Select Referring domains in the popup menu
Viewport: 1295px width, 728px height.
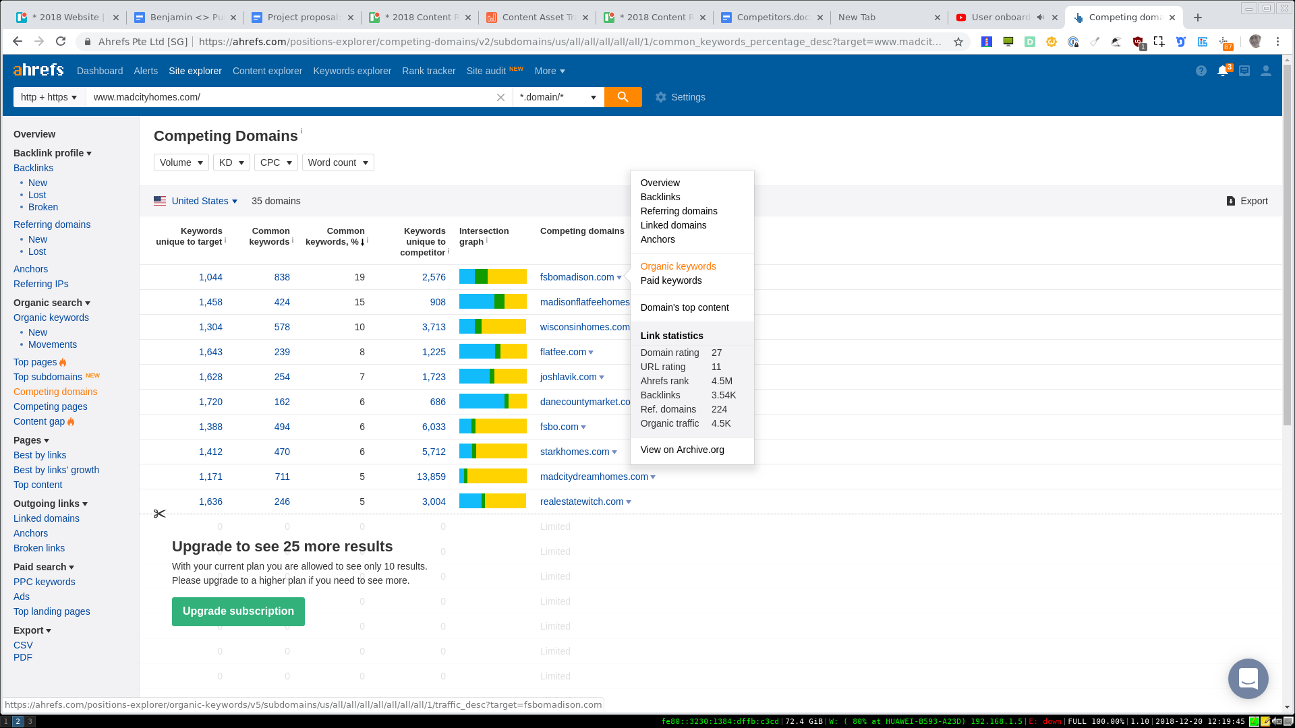tap(679, 211)
